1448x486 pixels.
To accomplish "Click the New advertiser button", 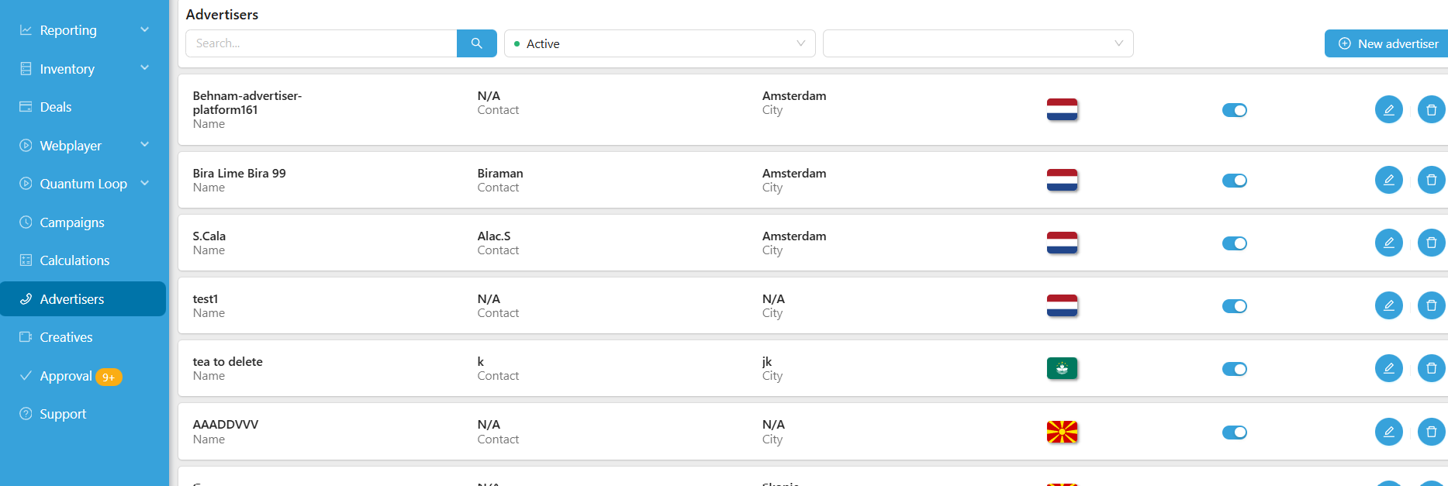I will [x=1388, y=43].
